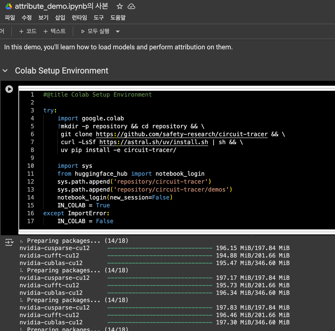Viewport: 335px width, 331px height.
Task: Click the #@title Colab Setup Environment comment line
Action: [x=97, y=95]
